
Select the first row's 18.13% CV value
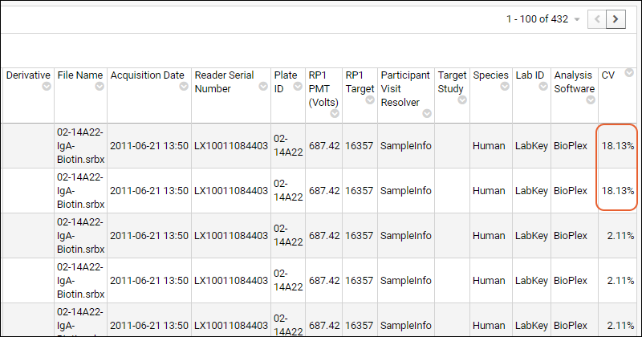point(618,146)
